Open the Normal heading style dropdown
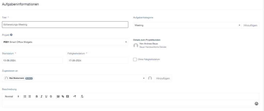Image resolution: width=264 pixels, height=111 pixels. 12,96
